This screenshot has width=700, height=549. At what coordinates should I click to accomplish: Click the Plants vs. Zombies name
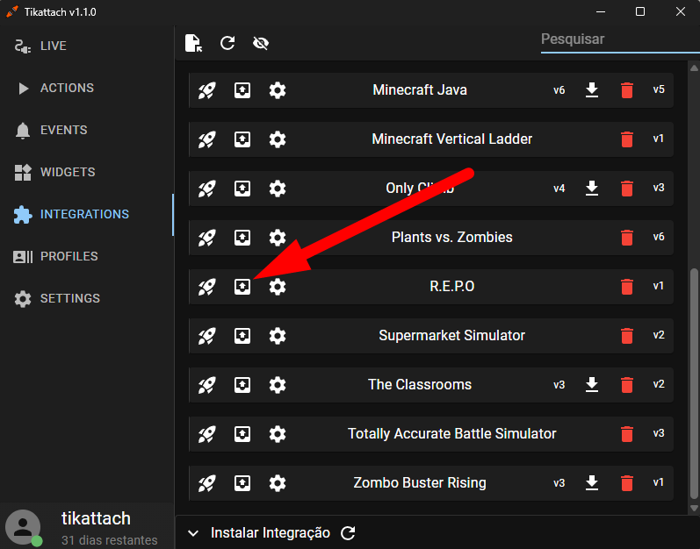pos(451,237)
